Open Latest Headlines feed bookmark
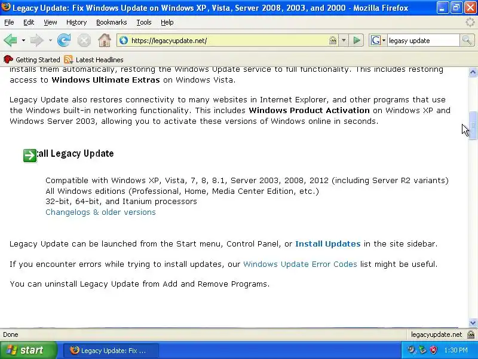Viewport: 478px width, 359px height. point(94,59)
